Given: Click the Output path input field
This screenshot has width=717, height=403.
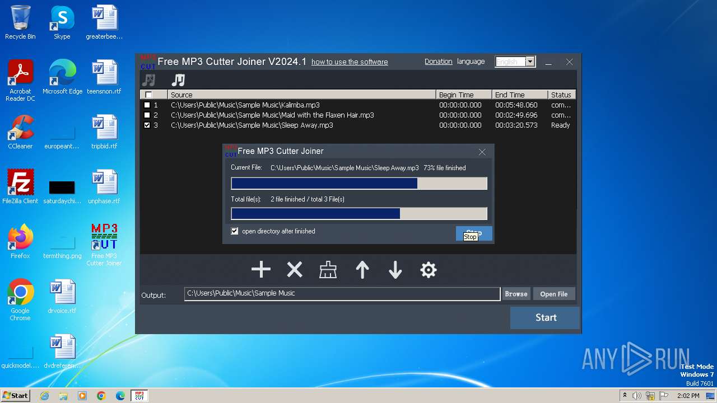Looking at the screenshot, I should (x=342, y=294).
